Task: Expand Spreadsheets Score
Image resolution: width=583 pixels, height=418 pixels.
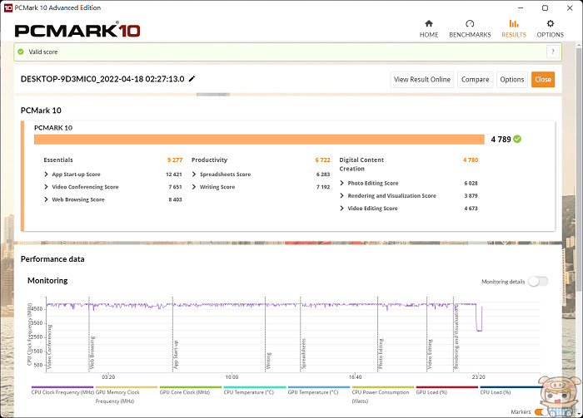Action: click(194, 175)
